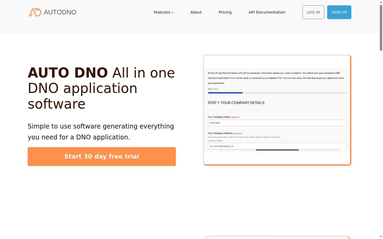Viewport: 383px width, 239px height.
Task: Click the SIGN UP button
Action: tap(339, 12)
